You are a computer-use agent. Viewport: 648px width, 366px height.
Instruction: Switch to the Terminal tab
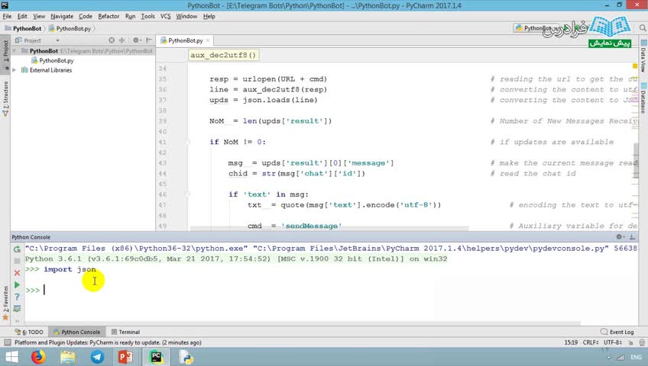click(x=125, y=332)
